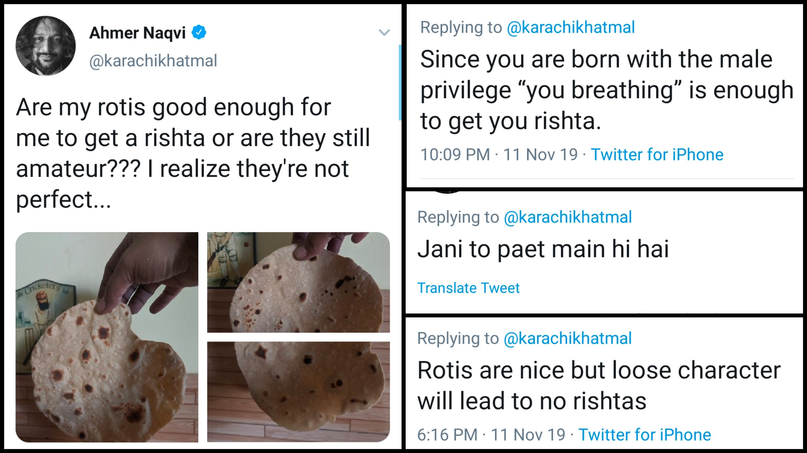View the top-right roti photo

click(x=298, y=282)
